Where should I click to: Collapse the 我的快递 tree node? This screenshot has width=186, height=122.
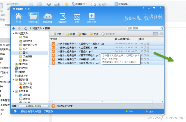click(x=13, y=91)
